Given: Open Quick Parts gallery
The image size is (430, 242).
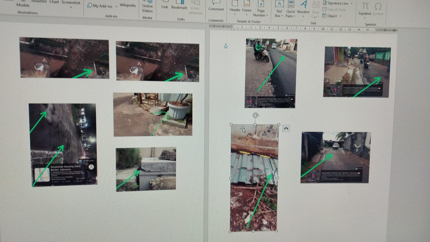Looking at the screenshot, I should point(291,5).
